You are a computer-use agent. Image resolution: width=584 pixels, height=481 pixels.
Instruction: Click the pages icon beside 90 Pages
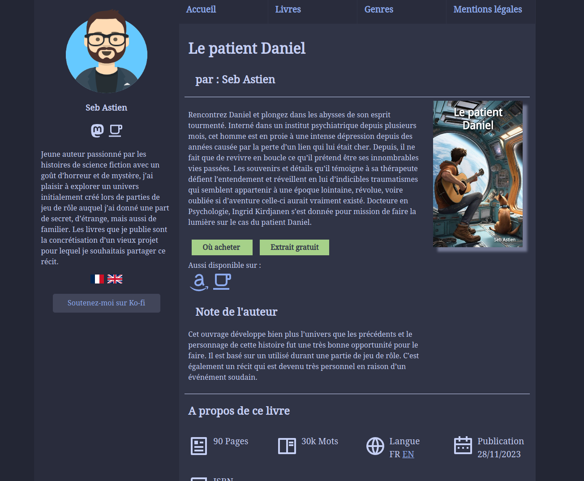[x=199, y=446]
